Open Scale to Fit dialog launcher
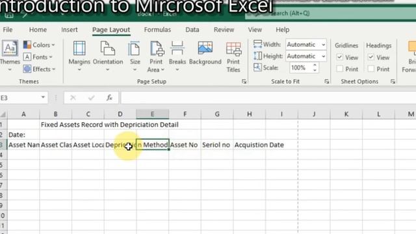Viewport: 416px width, 234px height. pos(326,81)
